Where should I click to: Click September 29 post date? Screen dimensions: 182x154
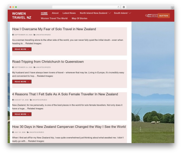[x=23, y=35]
